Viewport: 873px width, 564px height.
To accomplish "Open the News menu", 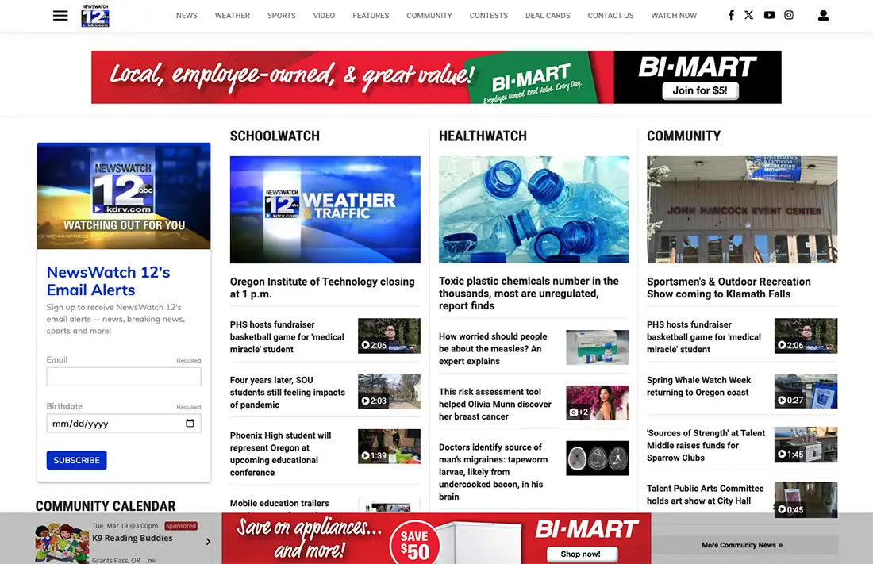I will [187, 16].
